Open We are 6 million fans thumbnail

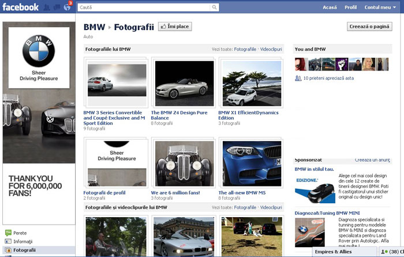click(x=184, y=163)
